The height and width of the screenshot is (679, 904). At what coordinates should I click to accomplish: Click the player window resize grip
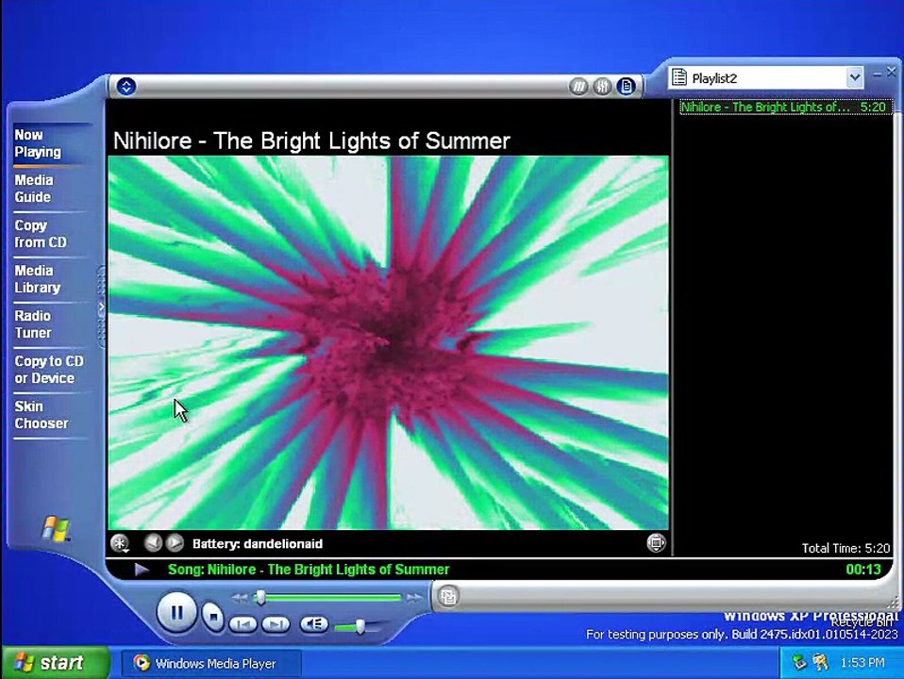point(894,603)
